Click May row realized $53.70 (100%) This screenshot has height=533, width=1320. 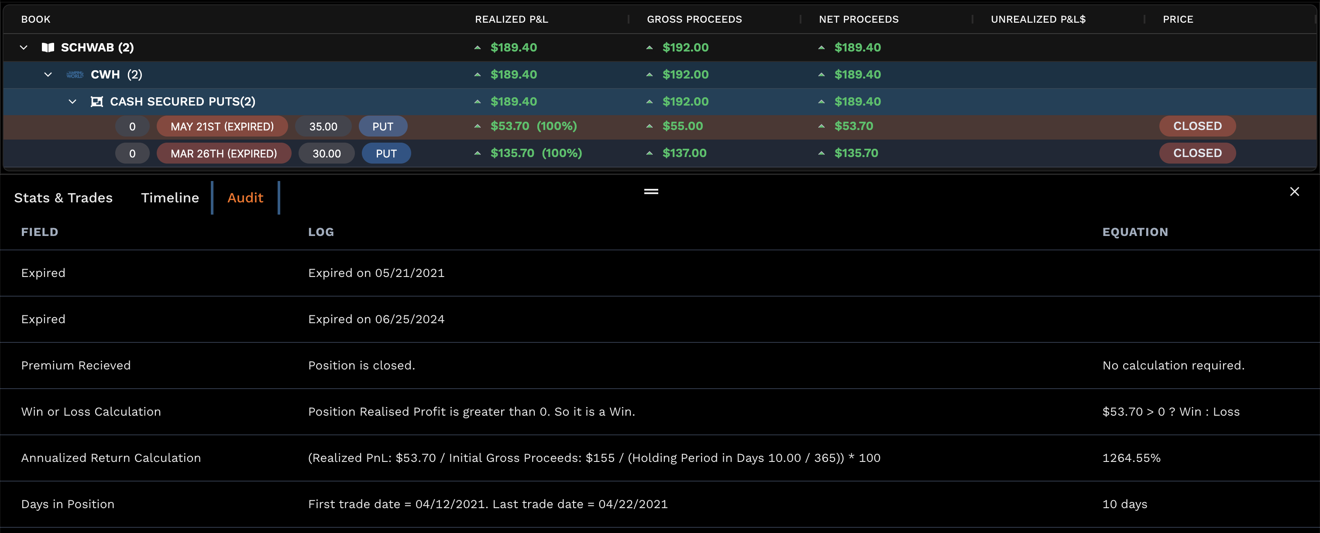[533, 126]
